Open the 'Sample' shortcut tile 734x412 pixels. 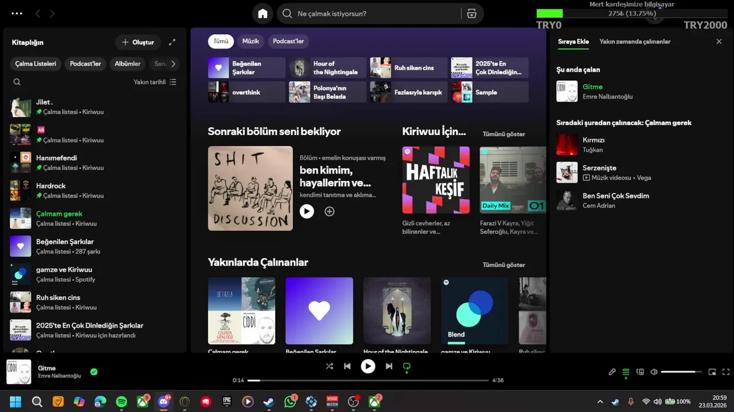pyautogui.click(x=489, y=92)
